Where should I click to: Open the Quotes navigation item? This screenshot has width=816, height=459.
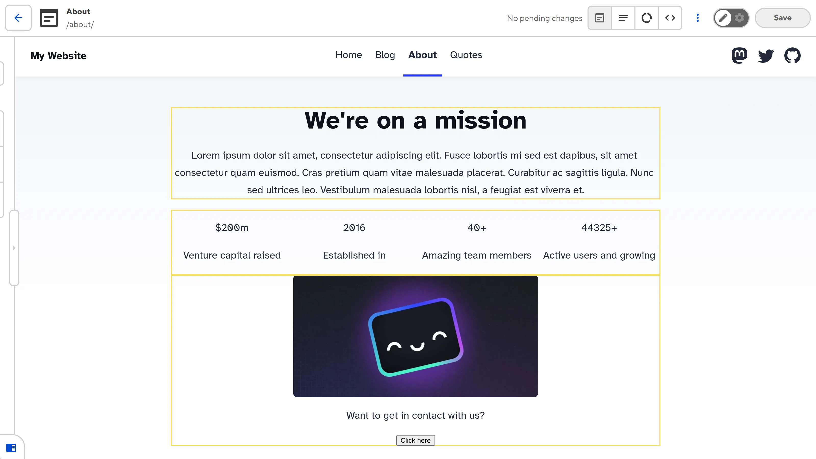466,55
